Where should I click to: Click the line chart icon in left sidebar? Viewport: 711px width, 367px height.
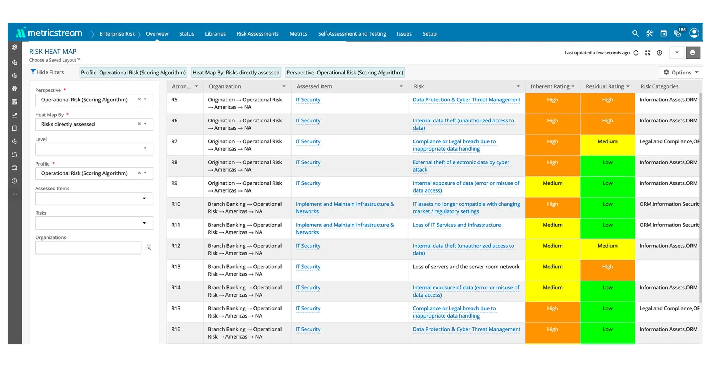click(x=15, y=115)
